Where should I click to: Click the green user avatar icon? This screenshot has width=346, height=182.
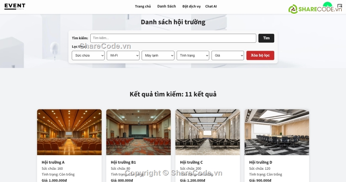pyautogui.click(x=327, y=5)
